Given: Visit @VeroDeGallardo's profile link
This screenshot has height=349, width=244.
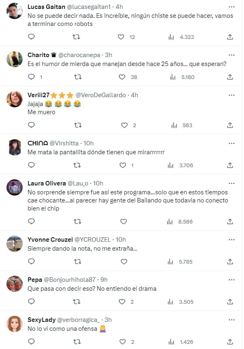Looking at the screenshot, I should (100, 95).
